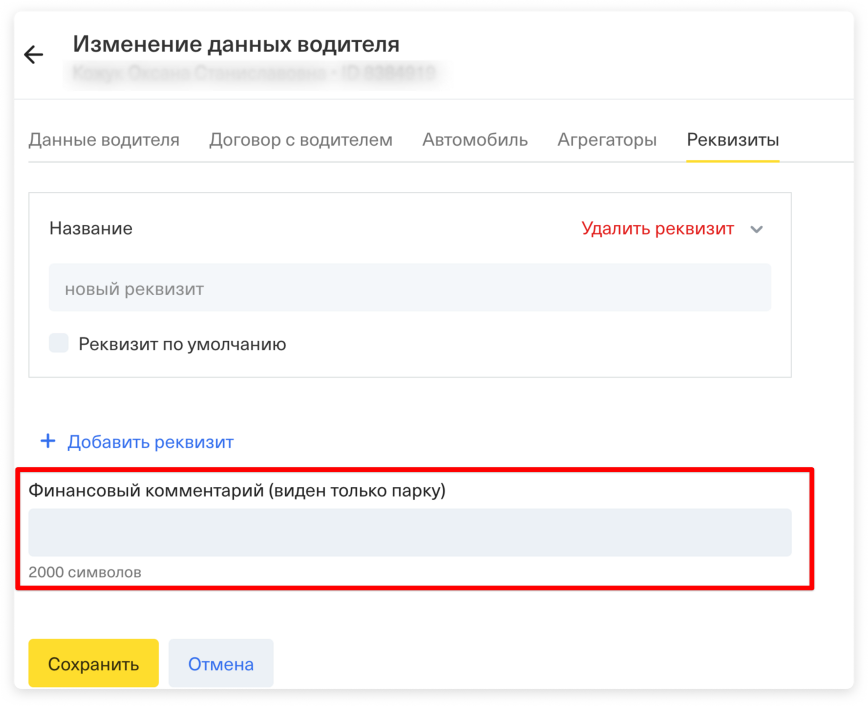Focus the 'новый реквизит' name field
The width and height of the screenshot is (868, 706).
[410, 288]
